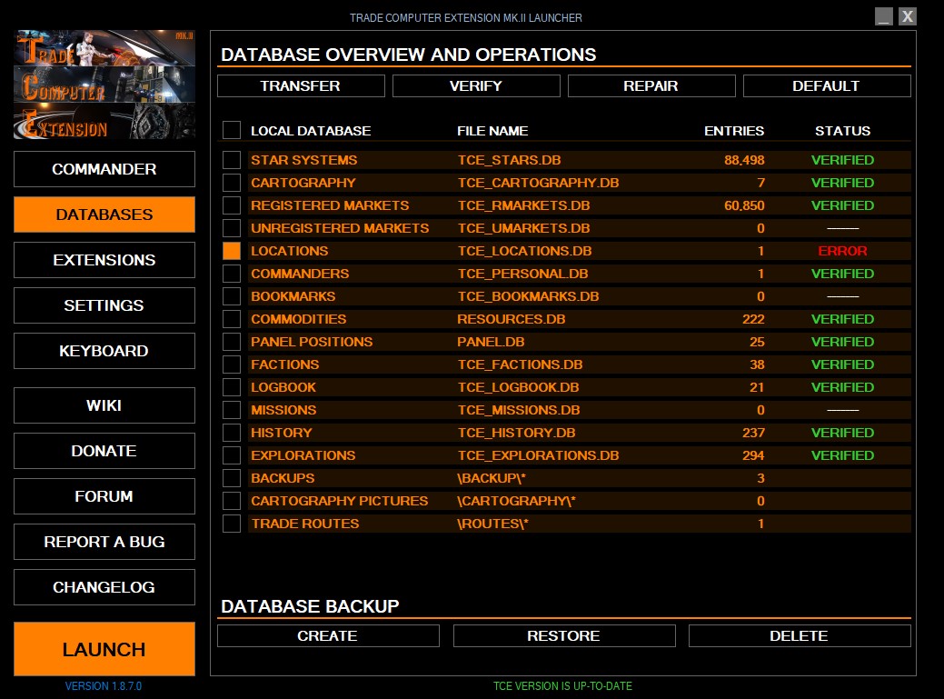Click VERIFIED status in Factions row
This screenshot has height=699, width=944.
tap(842, 364)
